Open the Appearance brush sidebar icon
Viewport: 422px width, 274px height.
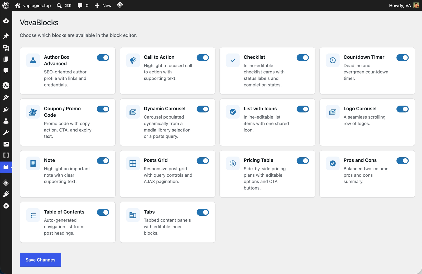(x=6, y=98)
